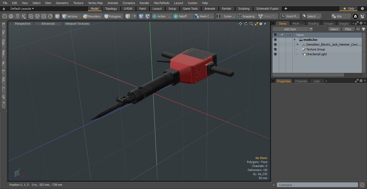The width and height of the screenshot is (367, 189).
Task: Click the viewport's right arrow icon
Action: tap(265, 24)
